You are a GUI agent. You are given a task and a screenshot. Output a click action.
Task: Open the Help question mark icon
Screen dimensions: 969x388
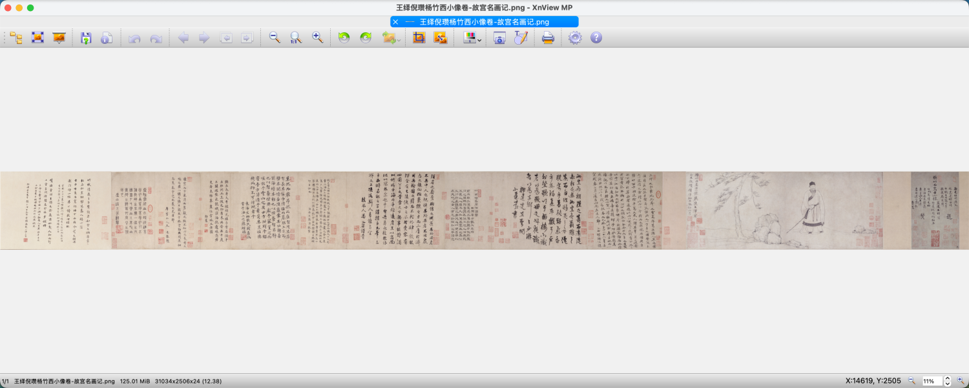point(596,38)
